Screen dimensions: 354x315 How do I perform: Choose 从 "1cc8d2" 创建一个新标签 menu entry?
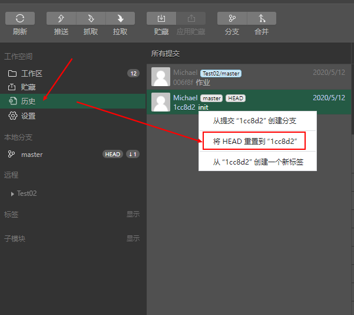click(258, 162)
